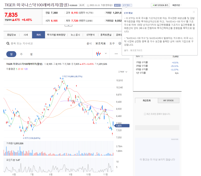Switch to the 차트 tab

click(x=38, y=35)
